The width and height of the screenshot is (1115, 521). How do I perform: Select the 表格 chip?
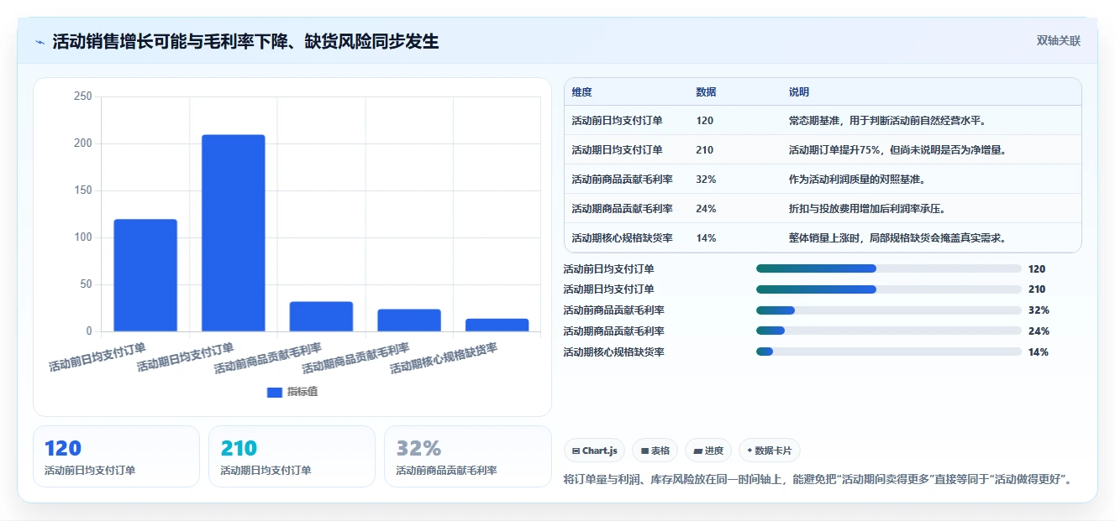point(655,451)
